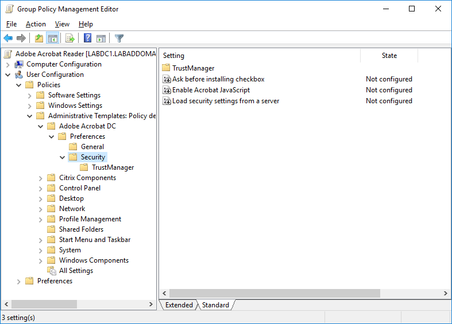
Task: Expand the Computer Configuration node
Action: (8, 64)
